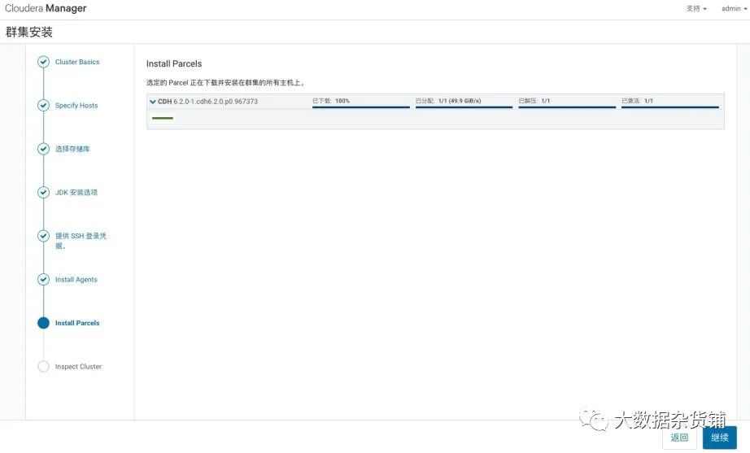Select the Install Parcels step label
The height and width of the screenshot is (453, 750).
pos(77,323)
